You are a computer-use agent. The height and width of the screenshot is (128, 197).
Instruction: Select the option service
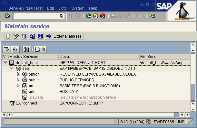[34, 74]
